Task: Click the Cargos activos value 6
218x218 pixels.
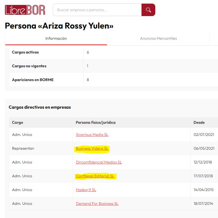Action: point(88,52)
